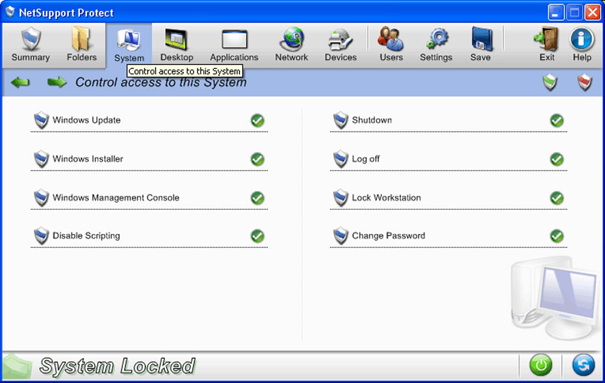Toggle the Log off check mark
The width and height of the screenshot is (605, 383).
click(x=557, y=159)
